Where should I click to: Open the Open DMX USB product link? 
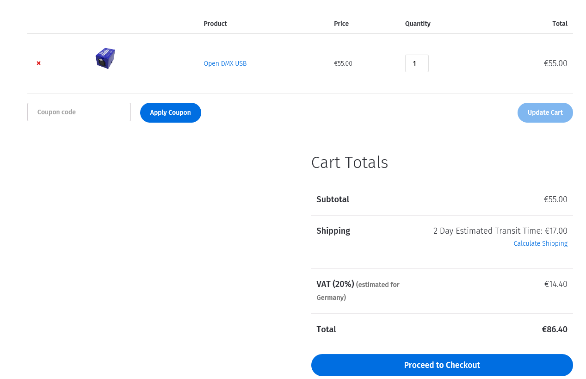point(225,63)
